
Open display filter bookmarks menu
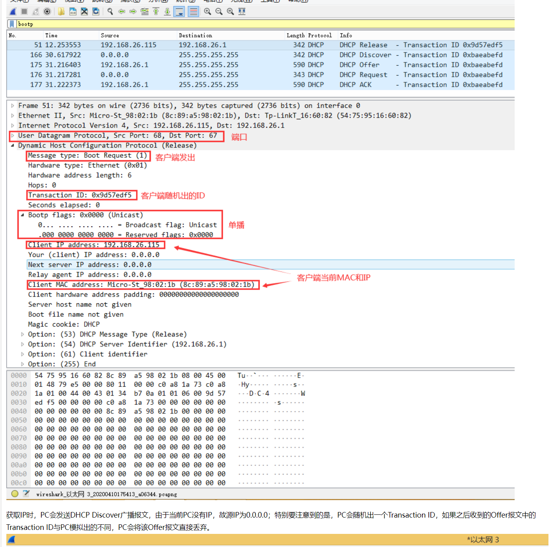[x=12, y=24]
